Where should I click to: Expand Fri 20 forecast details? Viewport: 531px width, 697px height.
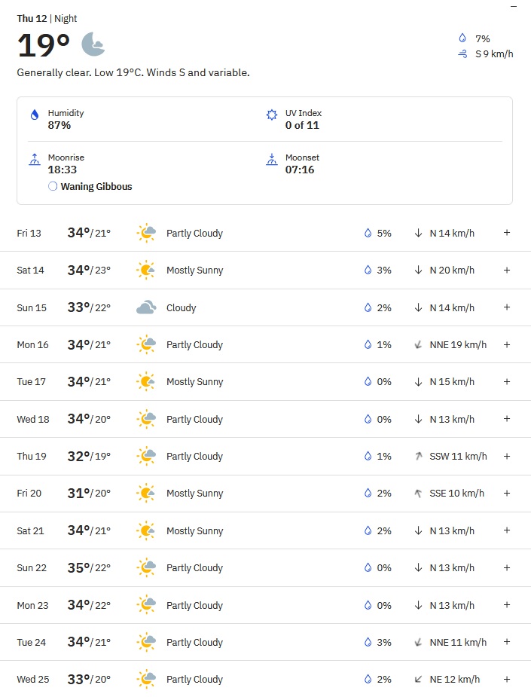pyautogui.click(x=507, y=493)
